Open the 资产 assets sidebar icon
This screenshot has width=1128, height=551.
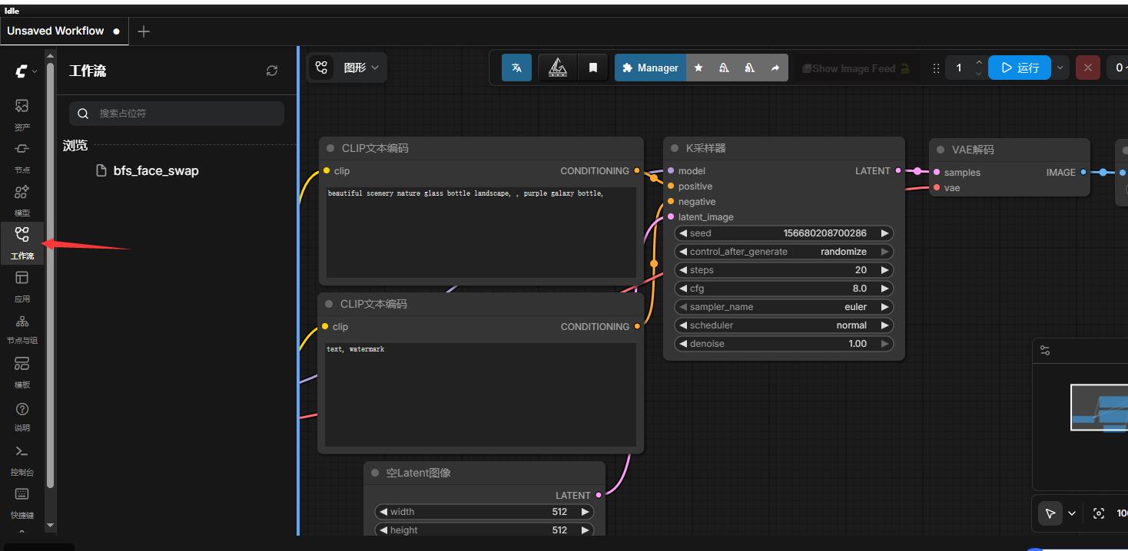22,114
